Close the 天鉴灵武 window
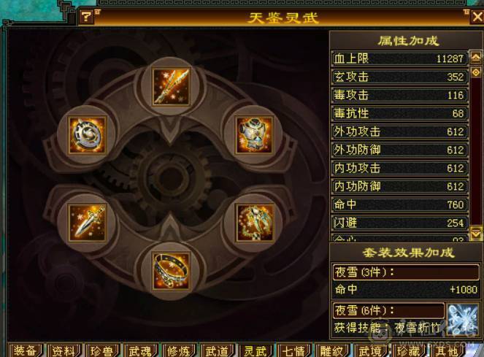The height and width of the screenshot is (357, 484). tap(477, 17)
